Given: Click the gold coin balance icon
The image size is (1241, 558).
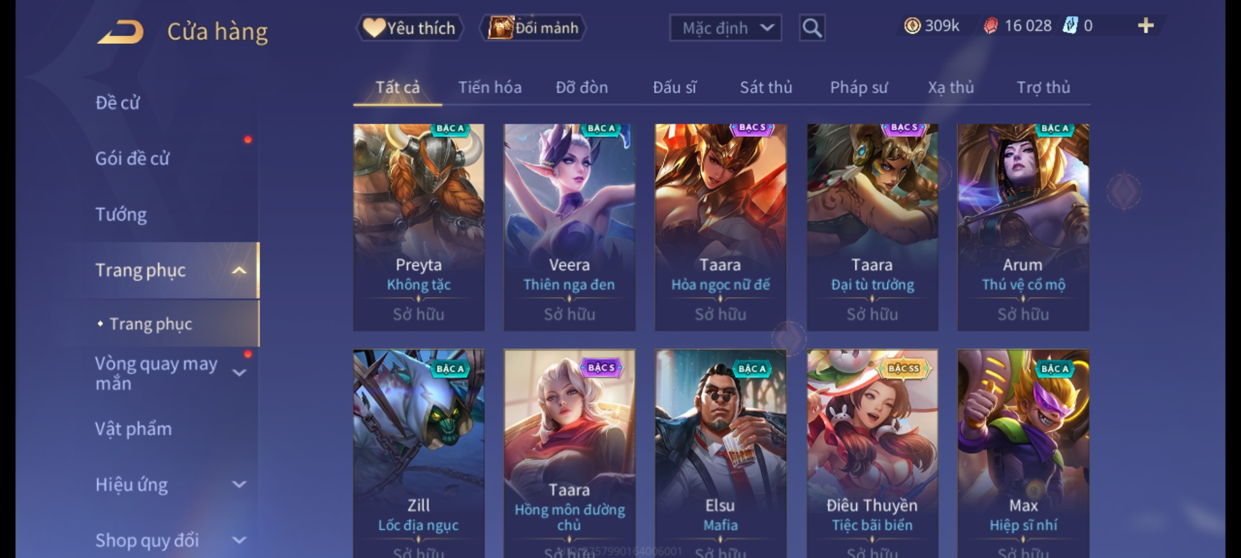Looking at the screenshot, I should pos(912,26).
